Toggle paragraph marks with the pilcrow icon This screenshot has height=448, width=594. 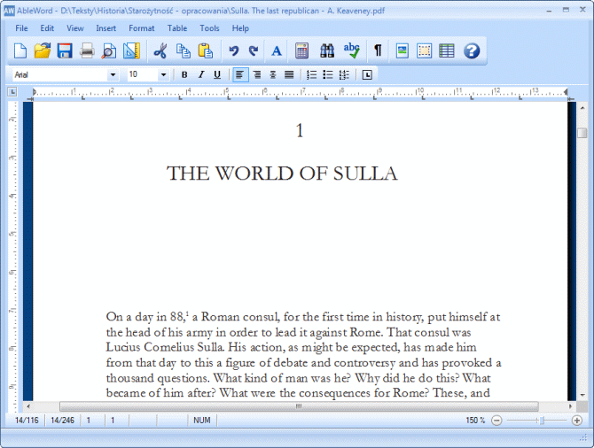[378, 50]
